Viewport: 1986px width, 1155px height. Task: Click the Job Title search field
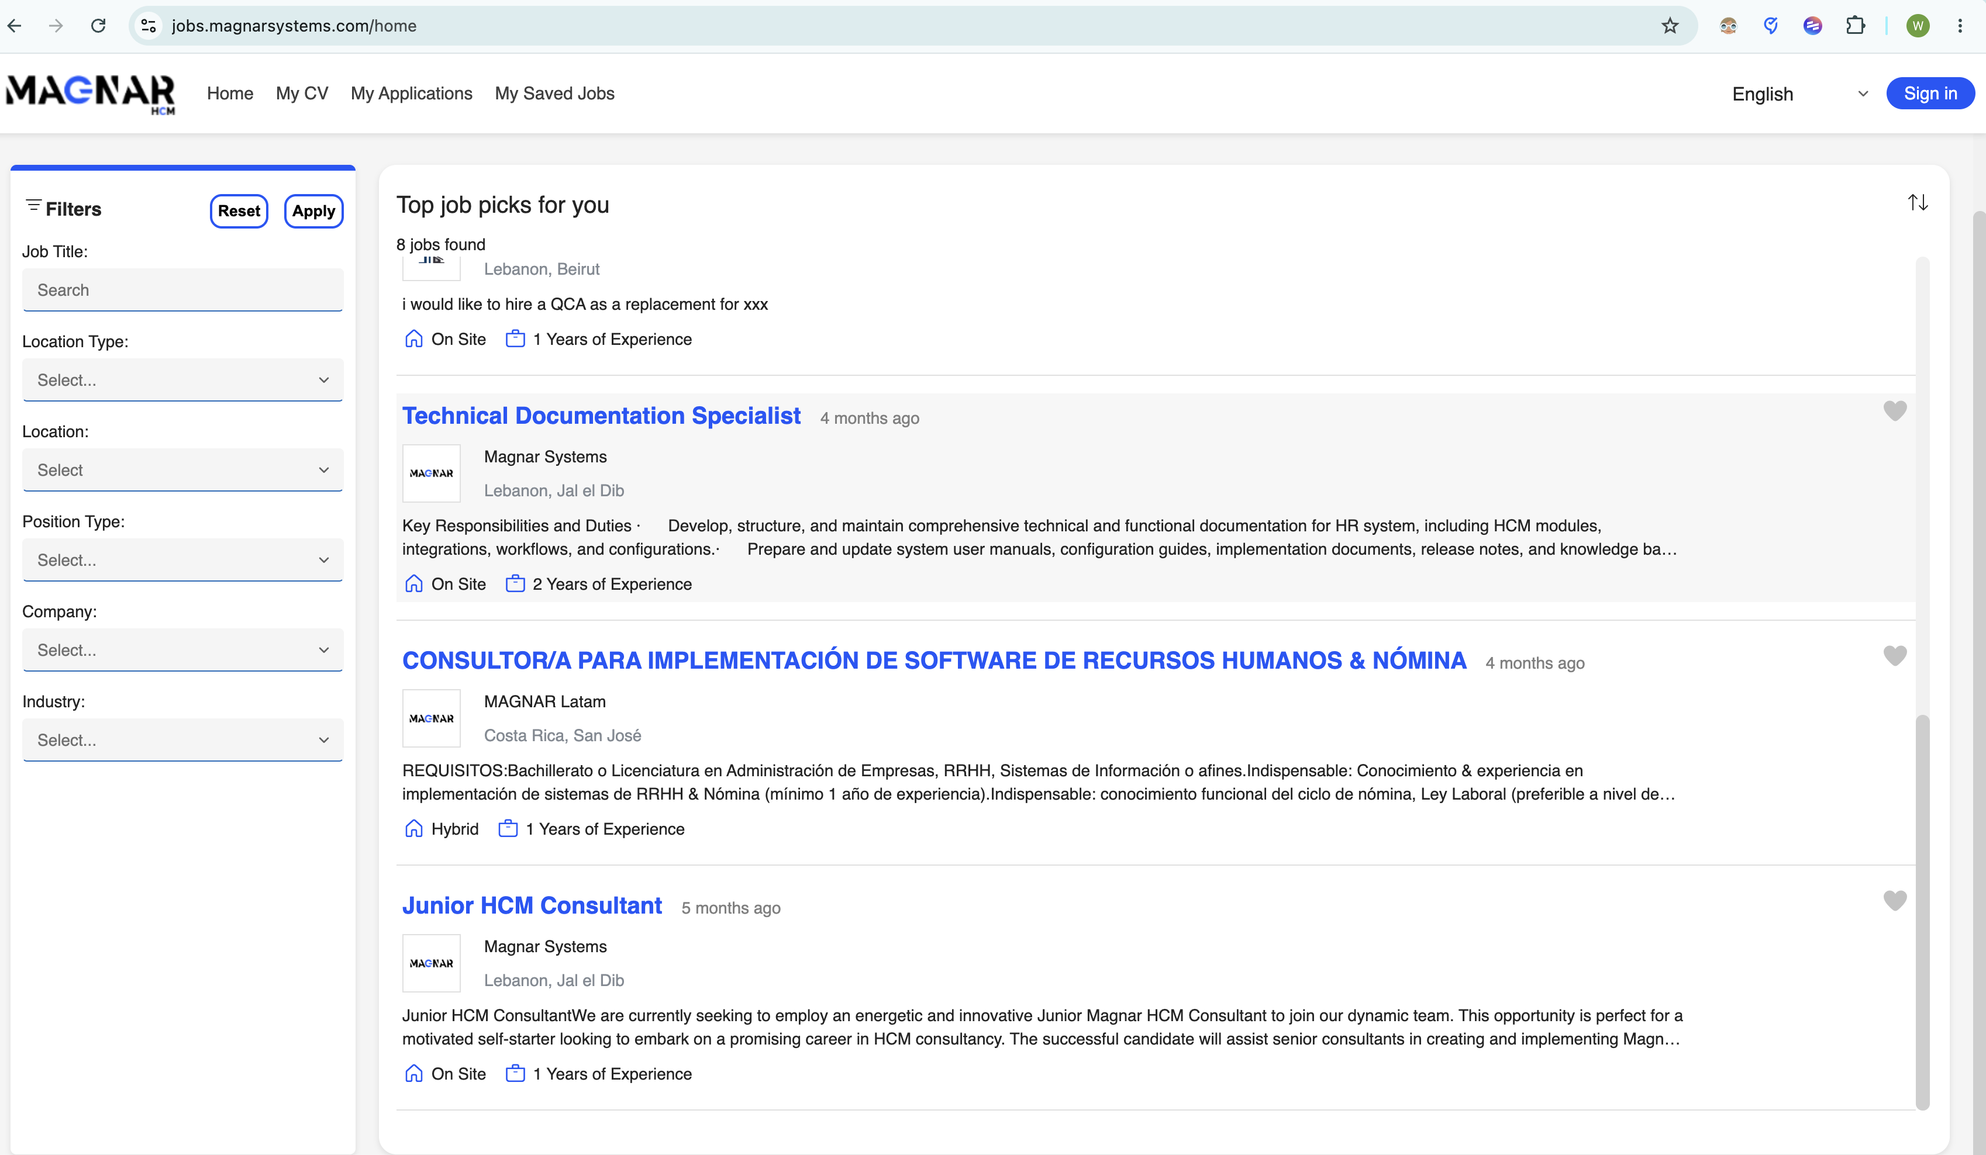click(183, 290)
